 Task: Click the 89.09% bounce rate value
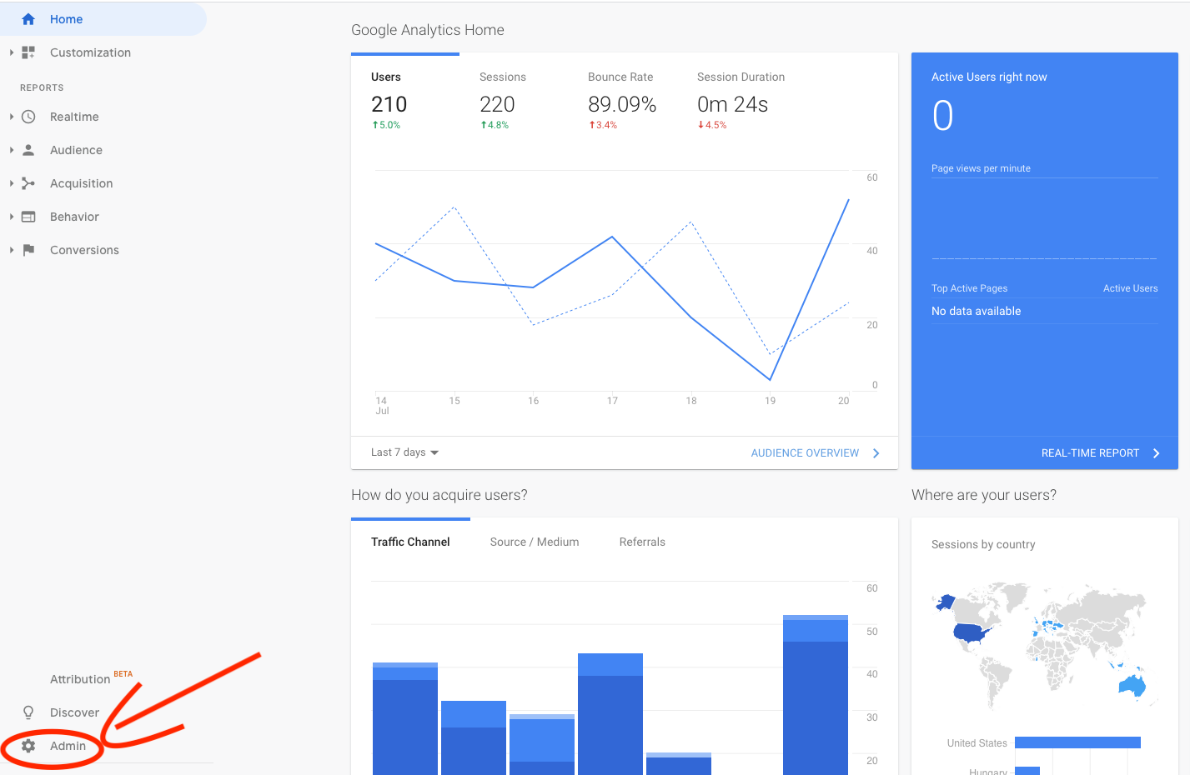tap(622, 104)
